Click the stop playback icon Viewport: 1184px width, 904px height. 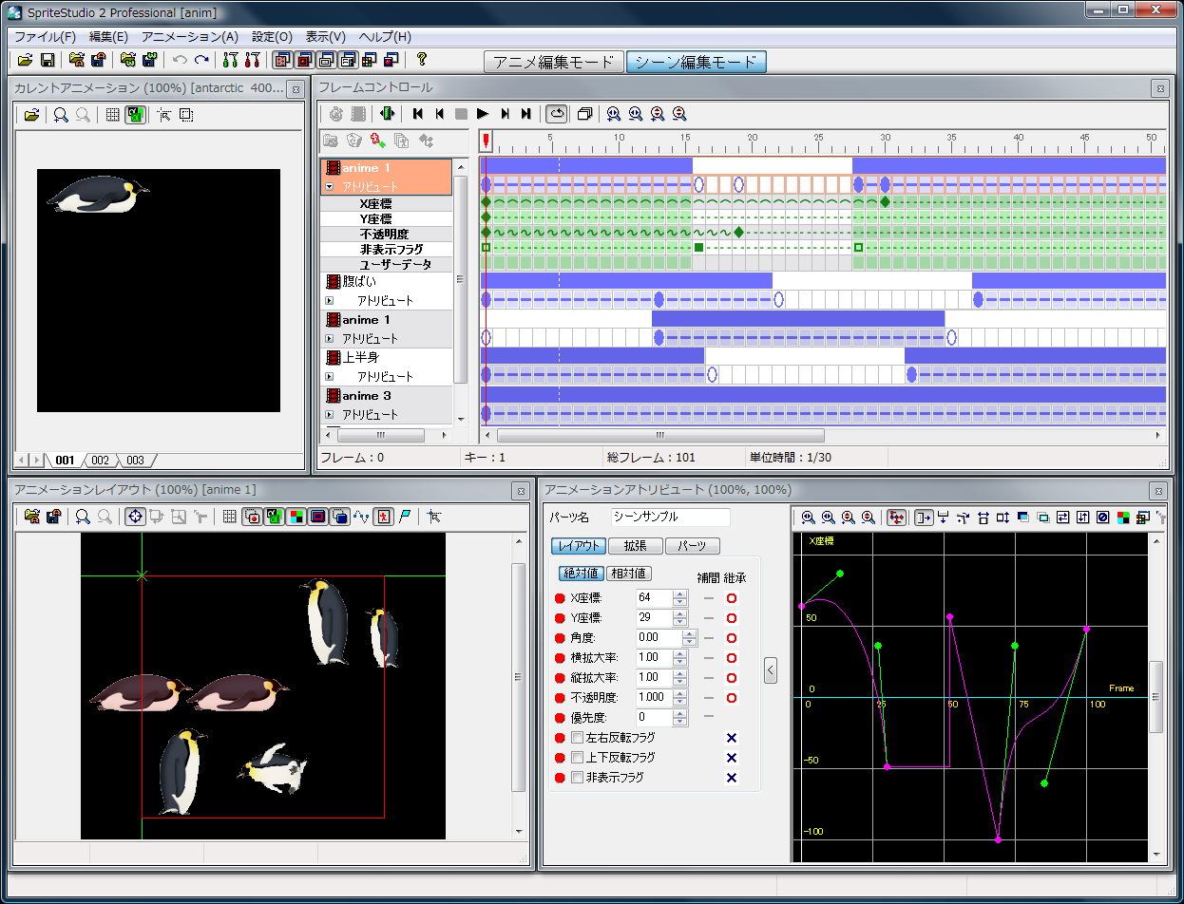(x=461, y=114)
